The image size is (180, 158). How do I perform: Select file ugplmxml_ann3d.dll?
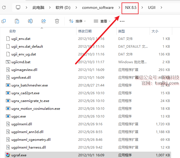tap(27, 132)
